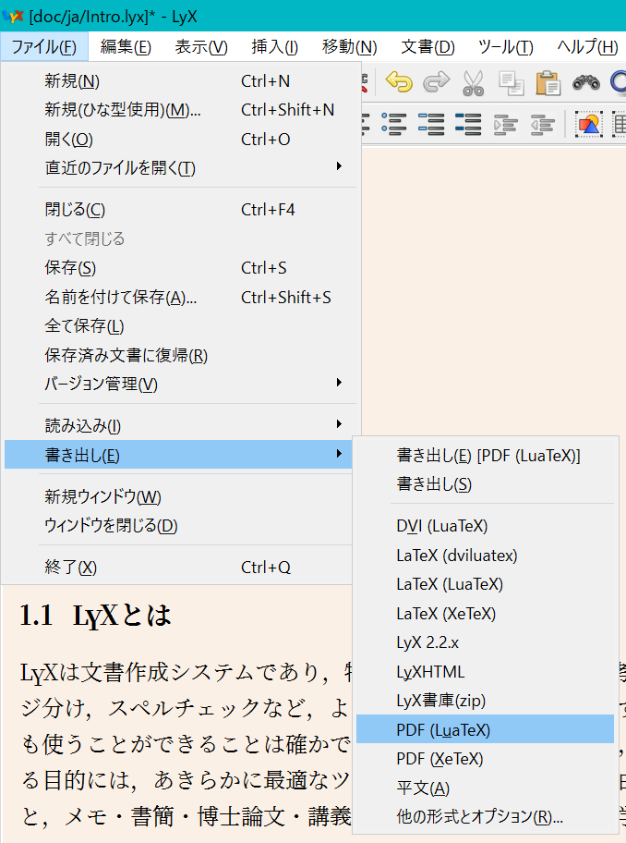
Task: Click the Decrease depth outdent icon
Action: pyautogui.click(x=542, y=125)
